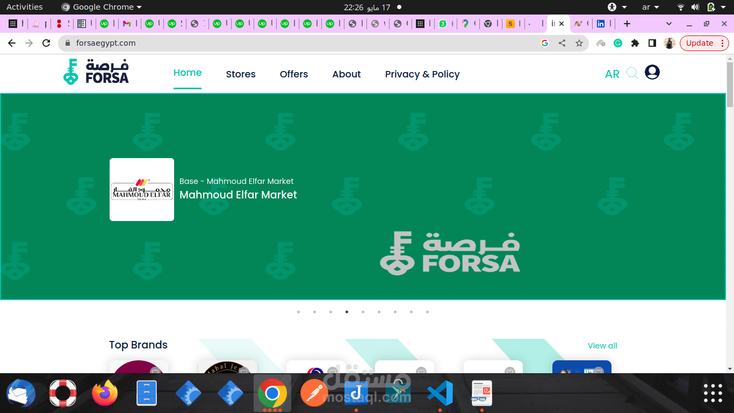Open Postman from the dock
Viewport: 734px width, 413px height.
coord(314,393)
